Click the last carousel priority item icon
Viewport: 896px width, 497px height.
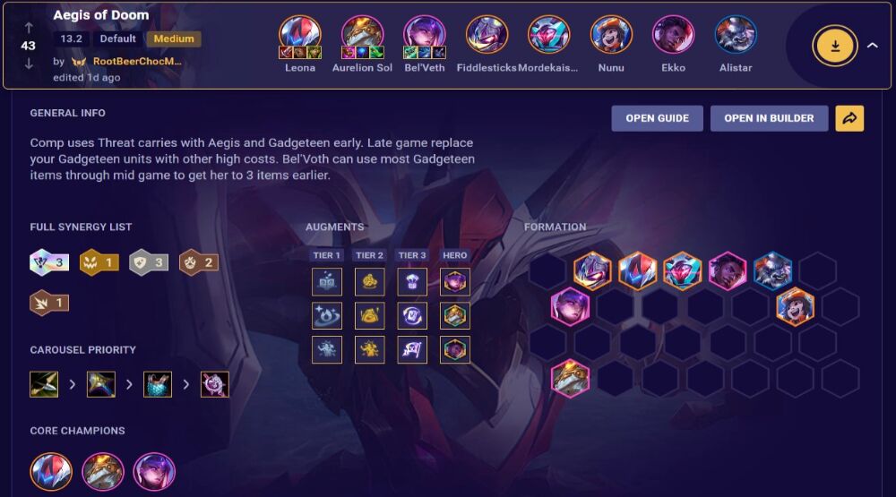pyautogui.click(x=215, y=384)
